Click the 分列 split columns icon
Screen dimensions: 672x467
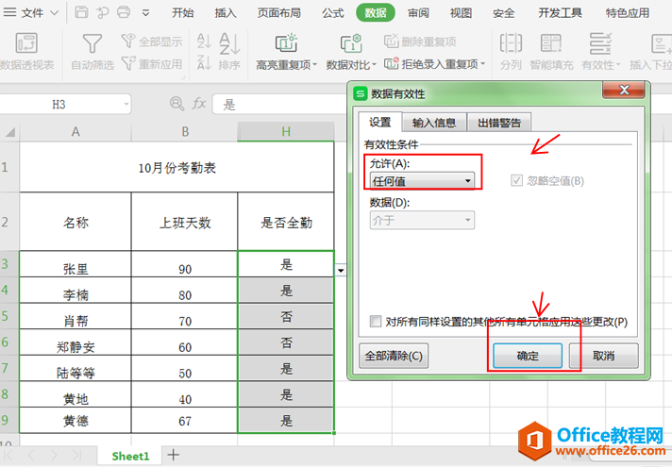pos(511,43)
